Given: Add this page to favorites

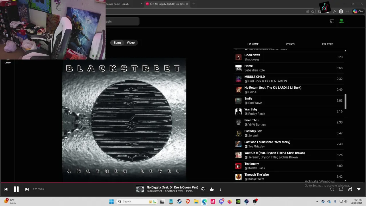Looking at the screenshot, I should pos(313,11).
